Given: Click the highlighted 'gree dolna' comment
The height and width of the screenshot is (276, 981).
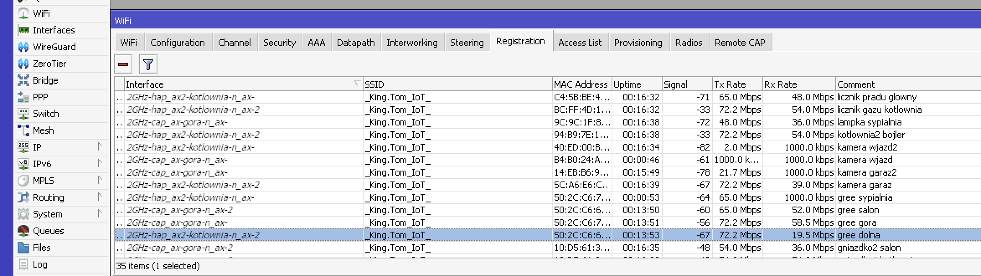Looking at the screenshot, I should pyautogui.click(x=858, y=235).
